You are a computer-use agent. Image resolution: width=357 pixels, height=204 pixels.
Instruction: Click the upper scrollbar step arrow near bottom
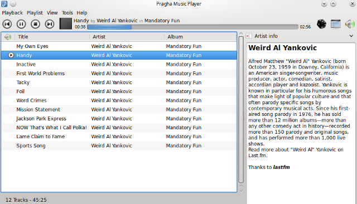pyautogui.click(x=241, y=186)
